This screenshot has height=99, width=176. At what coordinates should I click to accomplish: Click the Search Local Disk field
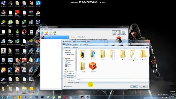click(x=140, y=44)
